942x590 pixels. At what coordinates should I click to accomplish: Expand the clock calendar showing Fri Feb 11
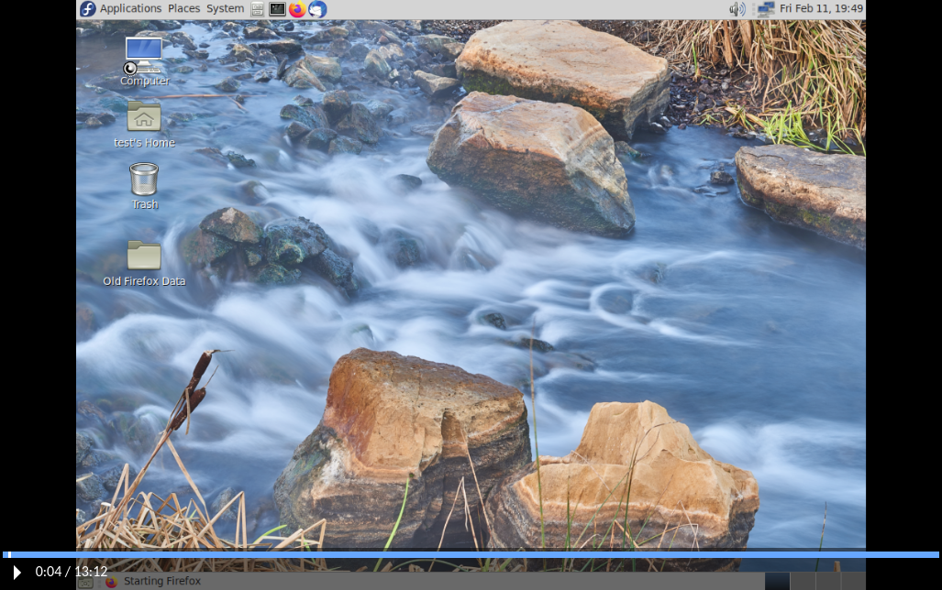pyautogui.click(x=821, y=9)
